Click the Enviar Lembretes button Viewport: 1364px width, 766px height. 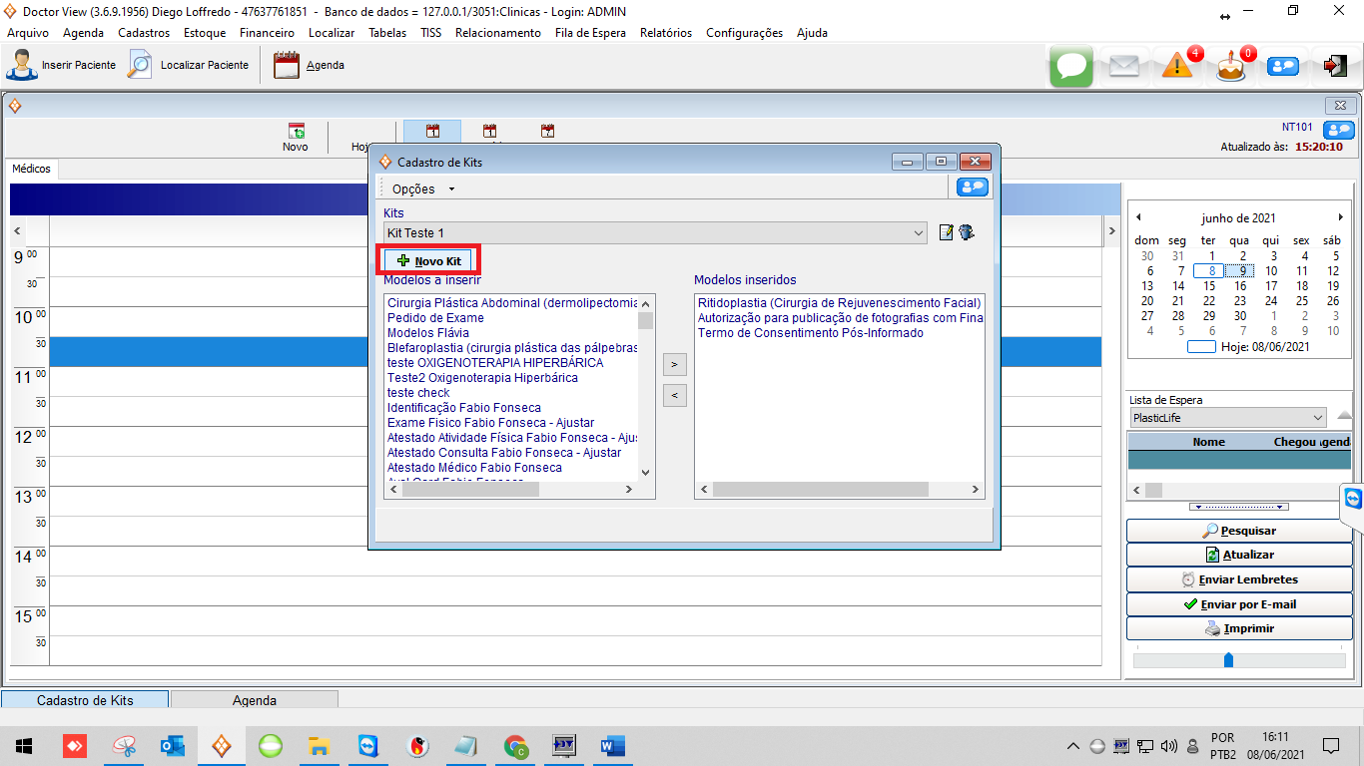tap(1238, 579)
